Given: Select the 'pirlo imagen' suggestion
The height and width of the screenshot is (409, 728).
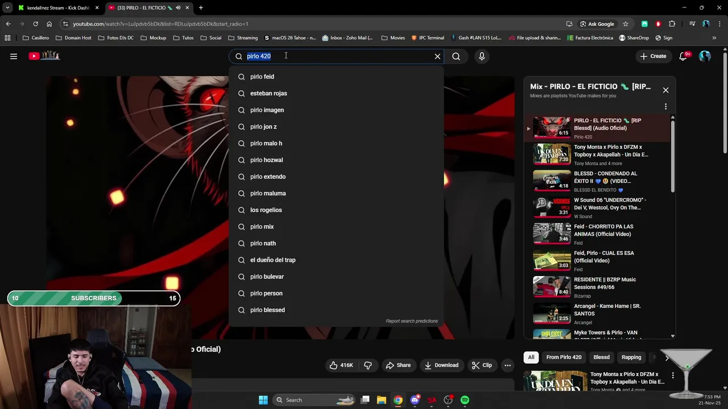Looking at the screenshot, I should pyautogui.click(x=336, y=110).
